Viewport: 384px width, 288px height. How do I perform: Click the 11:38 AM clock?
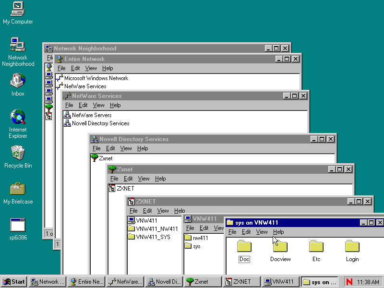pyautogui.click(x=368, y=282)
